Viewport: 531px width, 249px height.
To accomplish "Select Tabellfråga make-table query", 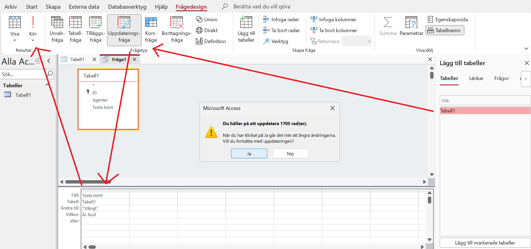I will coord(75,30).
